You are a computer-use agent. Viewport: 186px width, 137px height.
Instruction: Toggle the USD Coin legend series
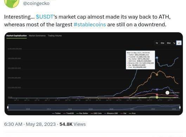coord(96,113)
